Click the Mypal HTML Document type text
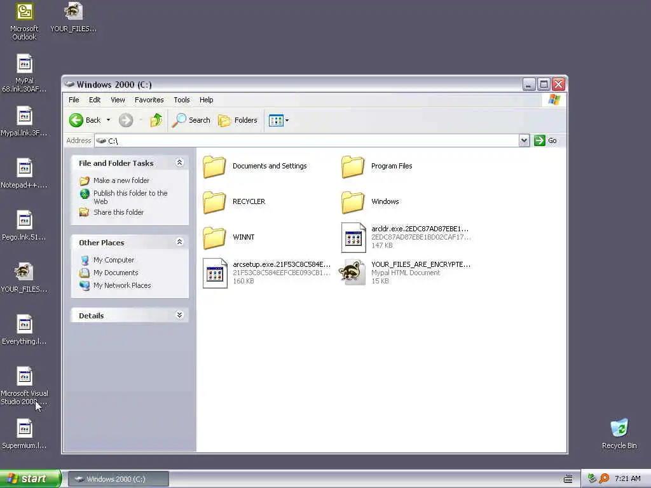Screen dimensions: 651x488 click(x=406, y=273)
